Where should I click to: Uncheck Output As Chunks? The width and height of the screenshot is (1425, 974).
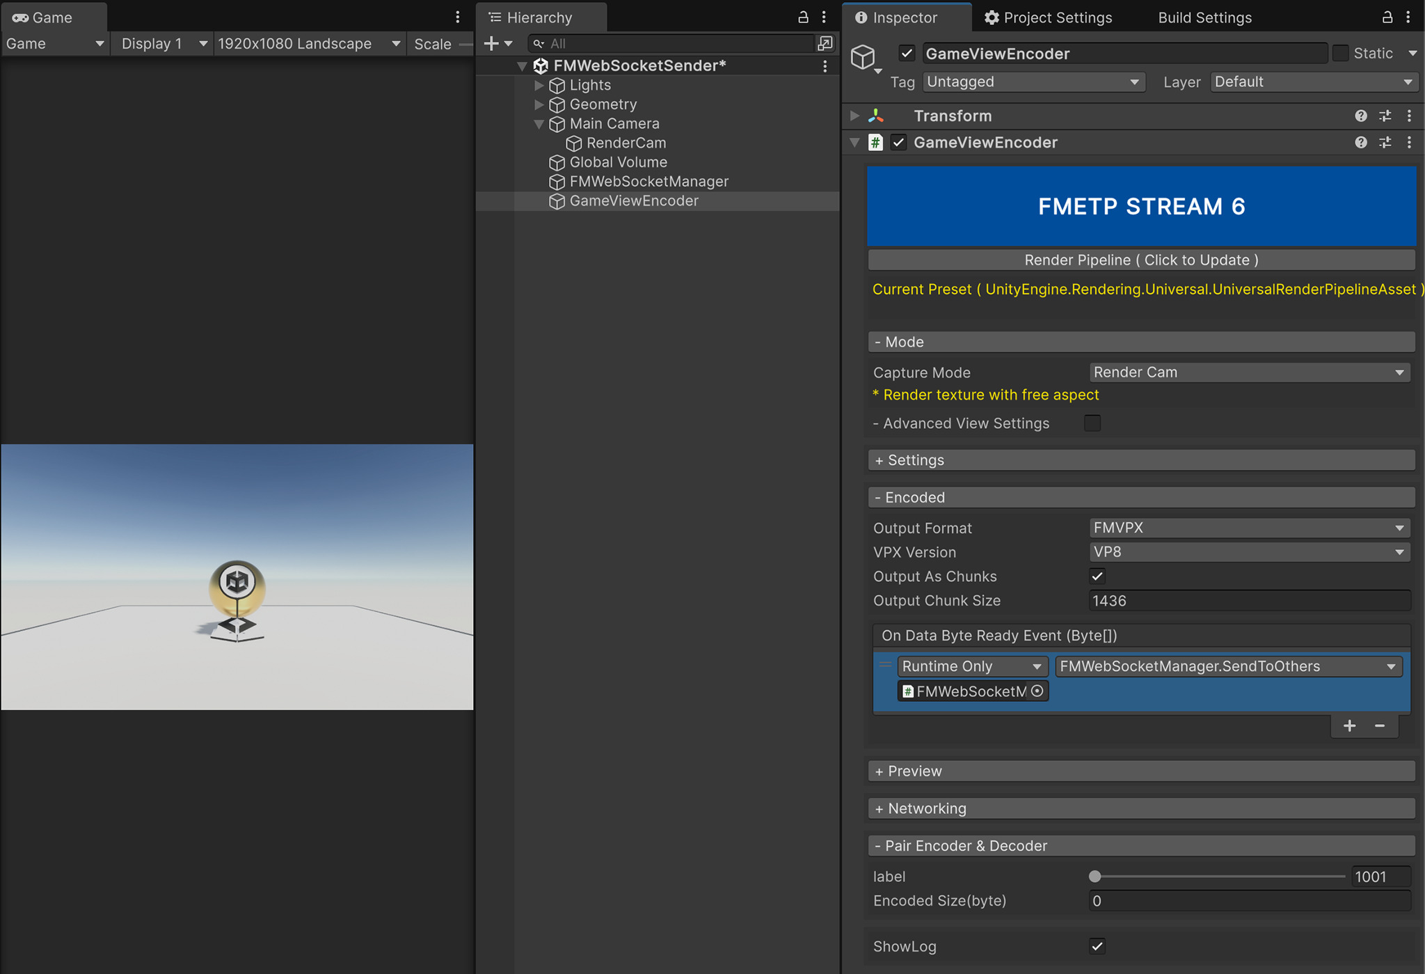click(1097, 576)
